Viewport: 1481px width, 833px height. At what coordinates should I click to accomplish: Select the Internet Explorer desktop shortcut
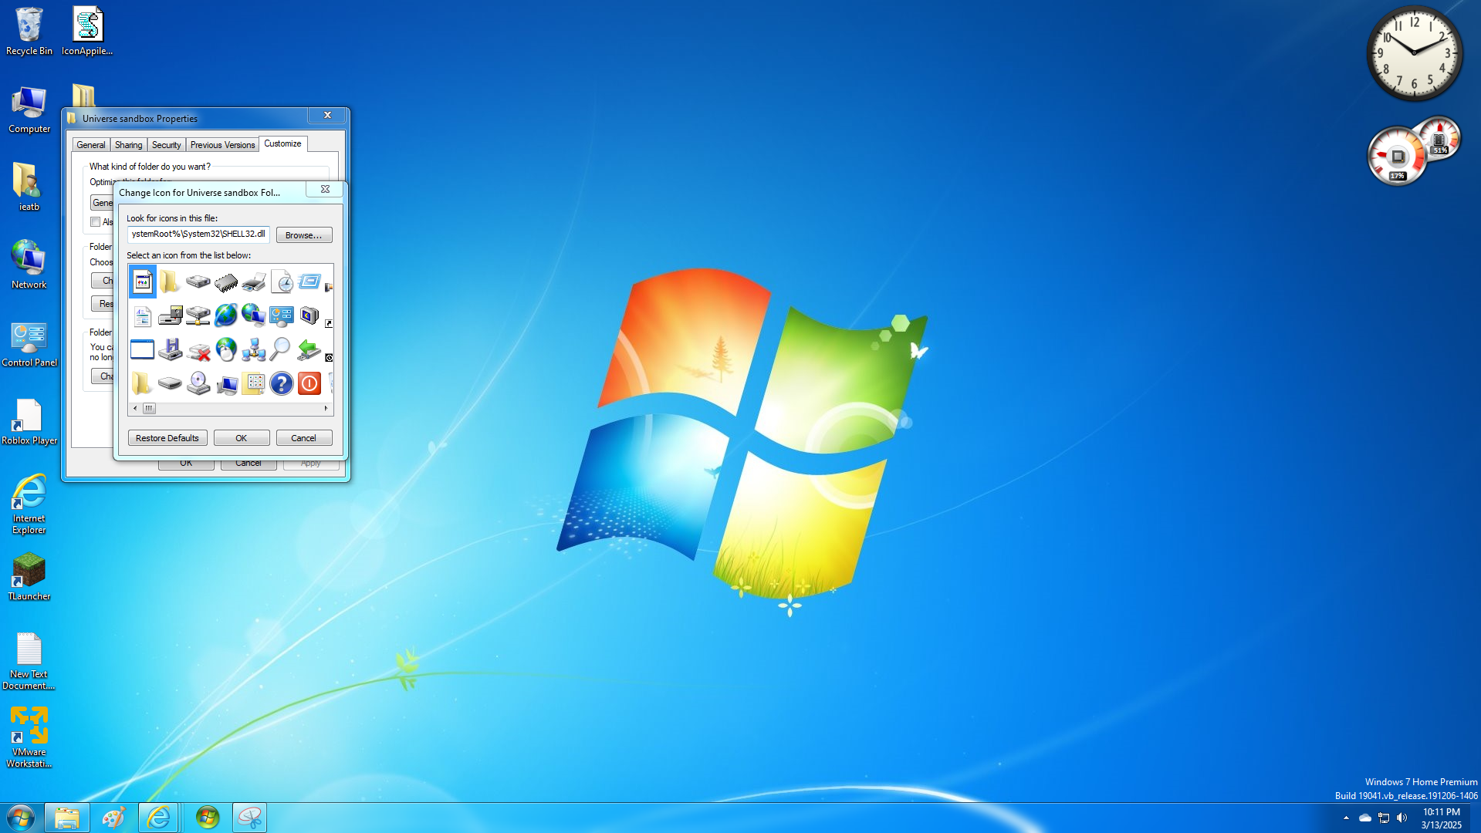tap(29, 505)
